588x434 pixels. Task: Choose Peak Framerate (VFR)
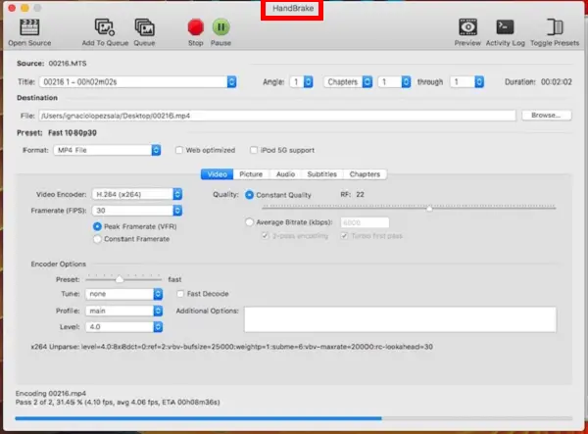(97, 226)
